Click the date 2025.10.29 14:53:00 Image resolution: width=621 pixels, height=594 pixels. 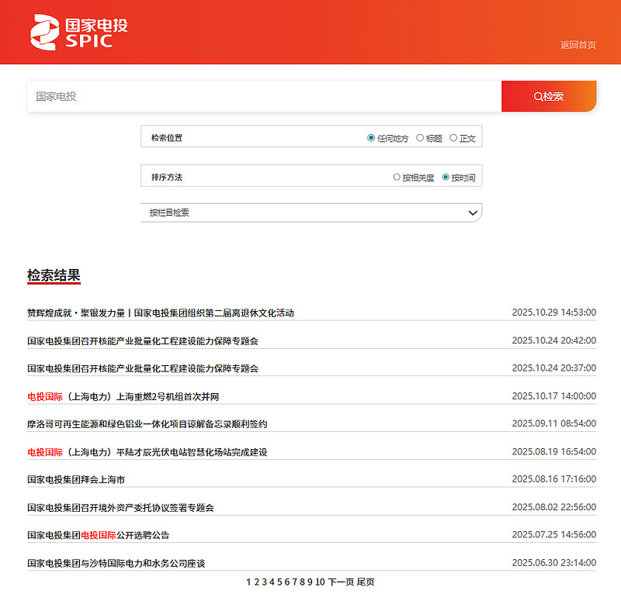554,313
